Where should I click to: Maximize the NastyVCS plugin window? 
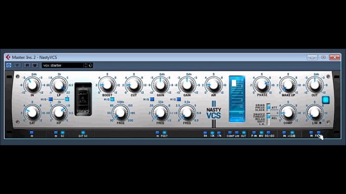323,57
